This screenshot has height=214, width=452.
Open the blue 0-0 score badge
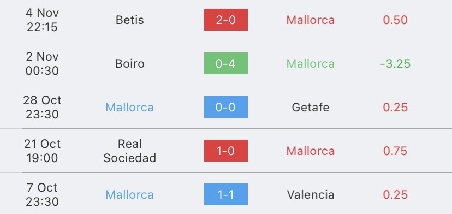(225, 107)
